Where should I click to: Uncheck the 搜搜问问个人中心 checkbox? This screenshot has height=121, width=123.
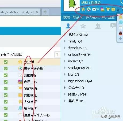(6, 115)
